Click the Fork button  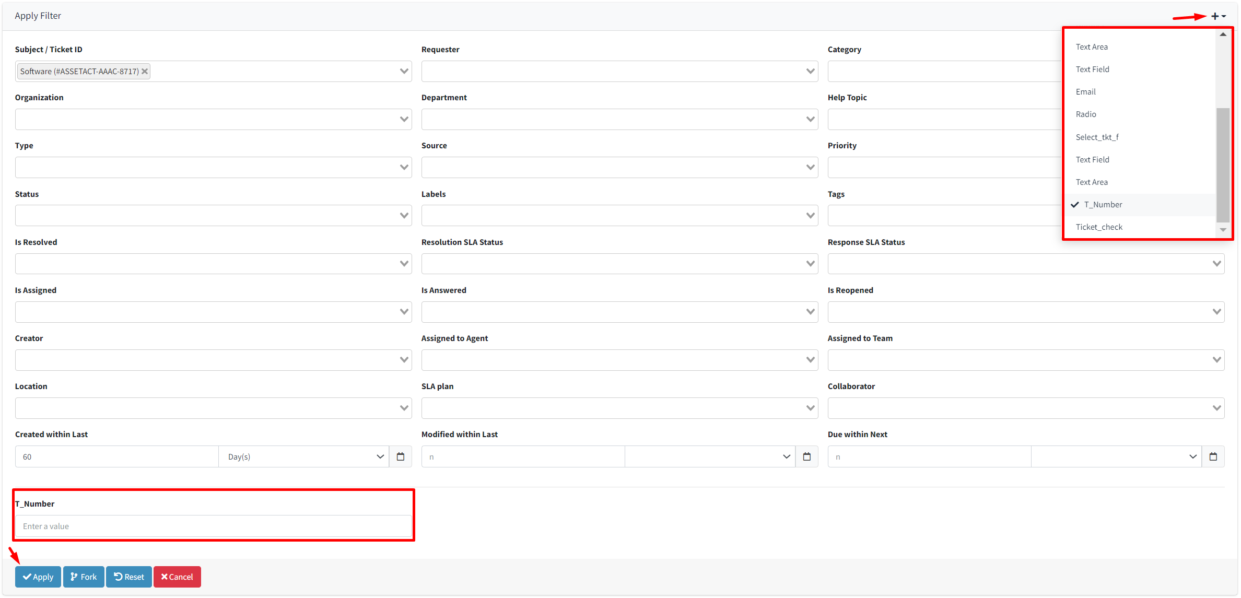pyautogui.click(x=83, y=577)
